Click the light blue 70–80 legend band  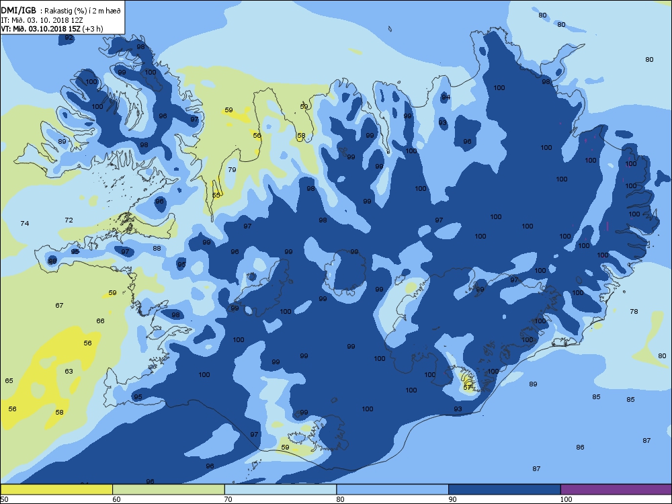point(280,489)
